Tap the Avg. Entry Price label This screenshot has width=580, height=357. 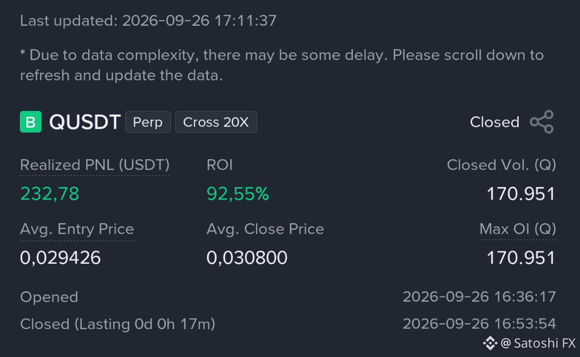click(x=77, y=229)
